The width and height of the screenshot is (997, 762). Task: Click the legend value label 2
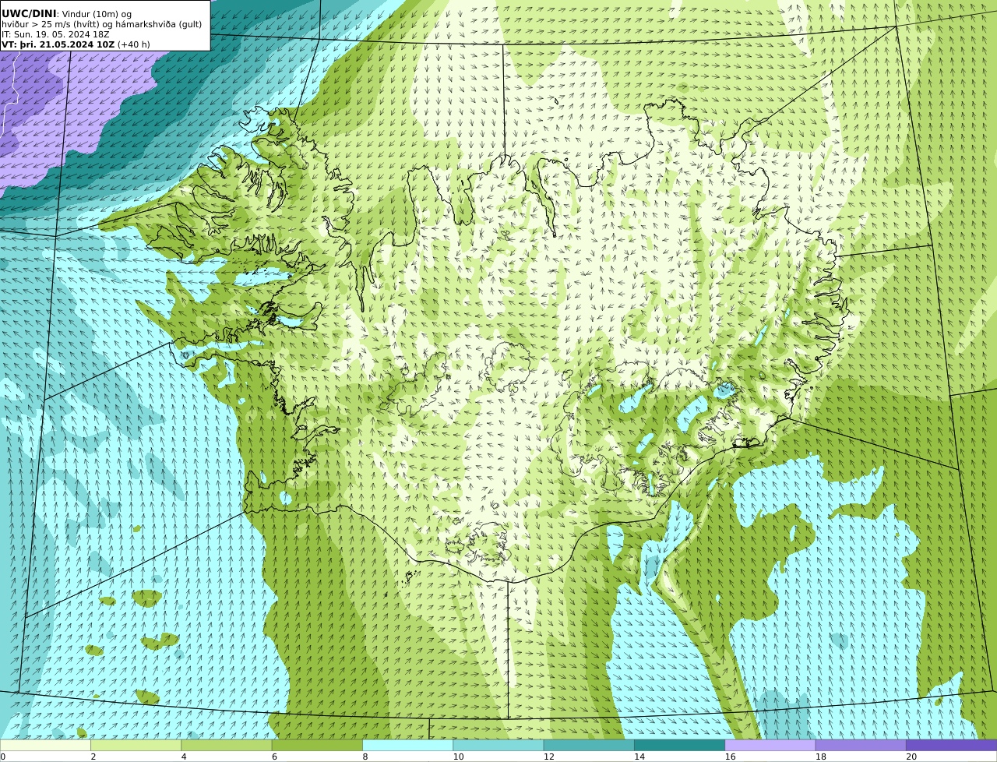click(93, 757)
